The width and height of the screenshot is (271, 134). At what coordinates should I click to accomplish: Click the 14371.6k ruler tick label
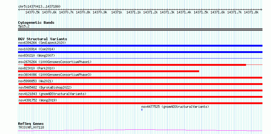[x=218, y=12]
